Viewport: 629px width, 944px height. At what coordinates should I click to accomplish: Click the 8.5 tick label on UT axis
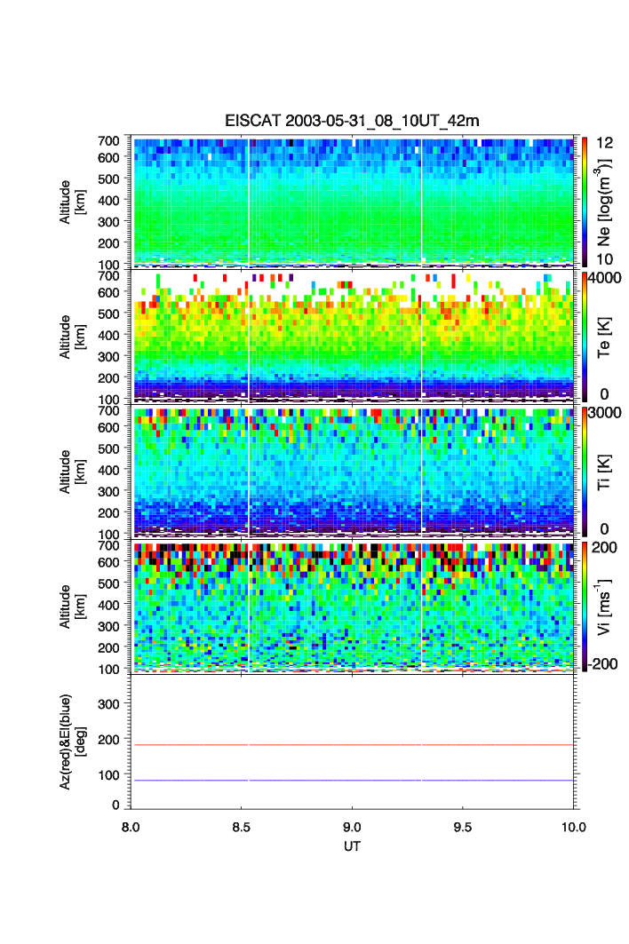(x=242, y=826)
